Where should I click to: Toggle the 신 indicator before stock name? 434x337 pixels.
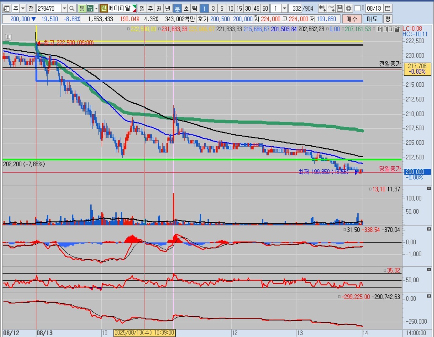click(x=104, y=9)
